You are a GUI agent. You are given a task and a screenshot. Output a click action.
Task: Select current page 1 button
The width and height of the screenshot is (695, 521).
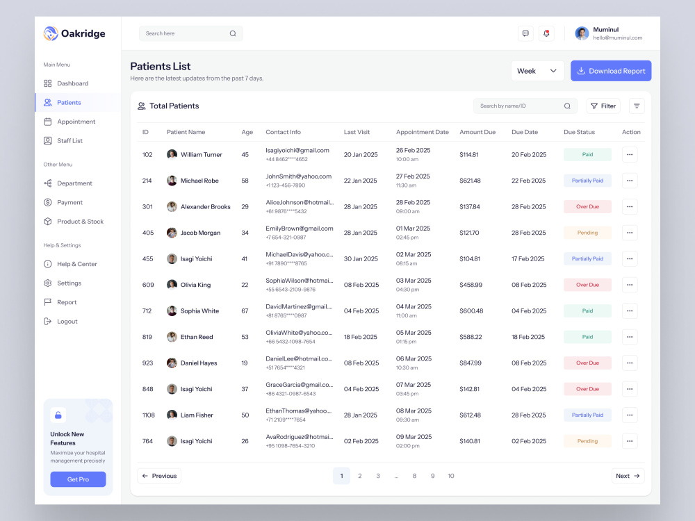[341, 476]
